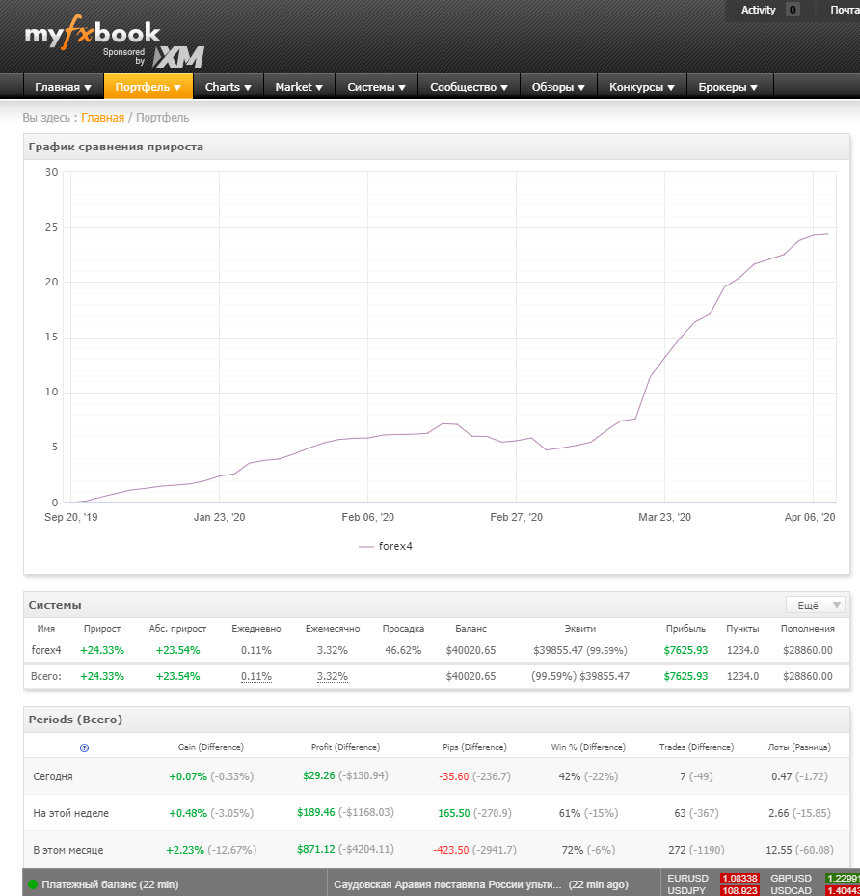Click the Пополнения column header
This screenshot has height=896, width=860.
click(808, 629)
